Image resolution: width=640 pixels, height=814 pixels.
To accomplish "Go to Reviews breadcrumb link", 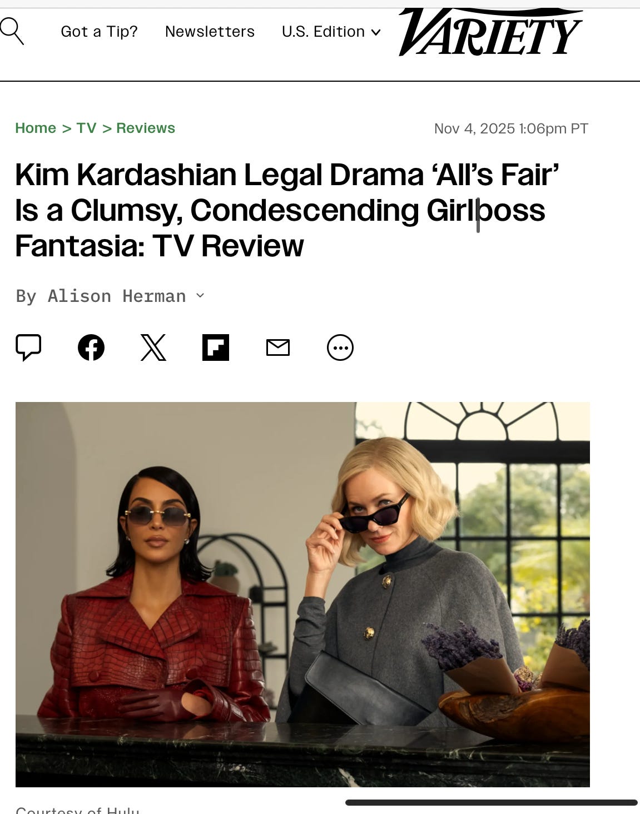I will 146,128.
